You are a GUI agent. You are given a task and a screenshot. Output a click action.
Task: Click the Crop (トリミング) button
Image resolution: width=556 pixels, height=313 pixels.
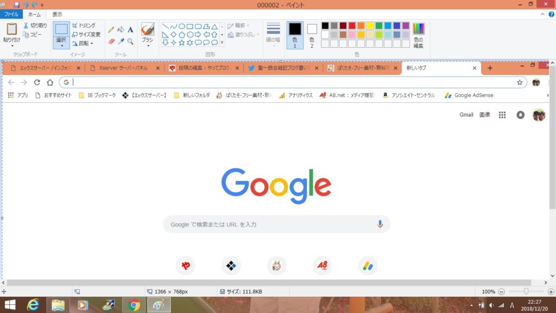coord(84,26)
